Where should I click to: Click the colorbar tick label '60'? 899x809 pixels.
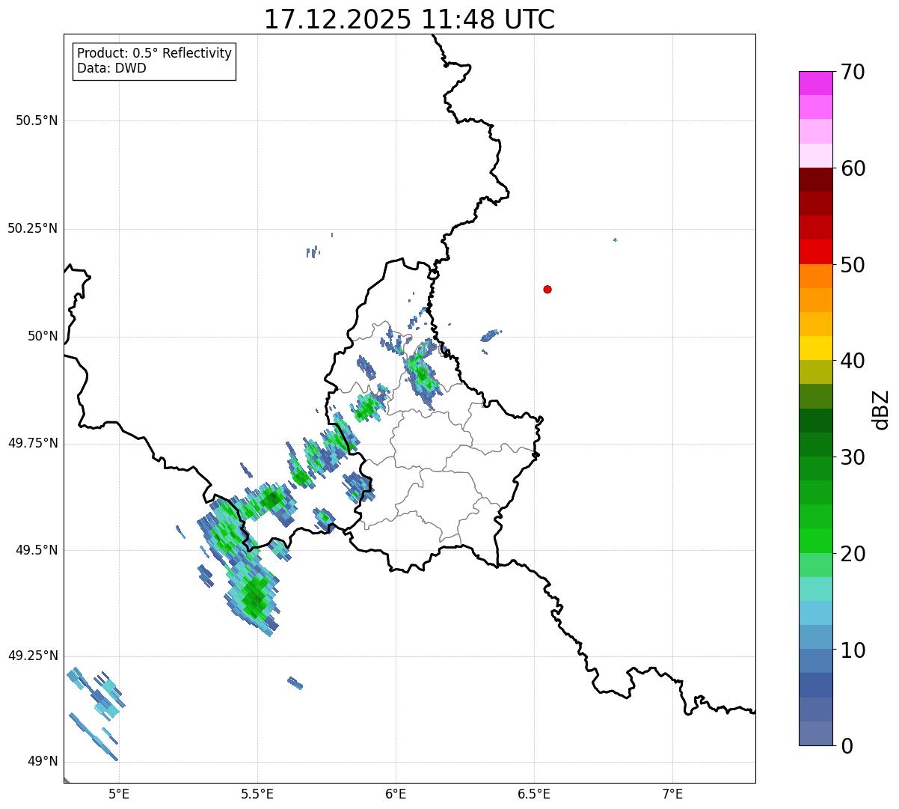point(853,168)
